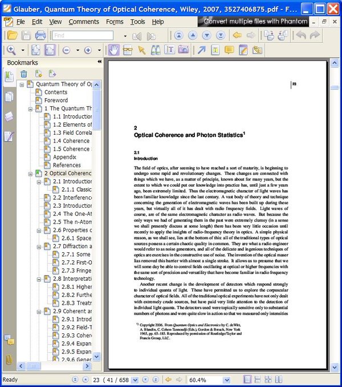This screenshot has width=342, height=387.
Task: Open the Tools menu
Action: pos(137,22)
